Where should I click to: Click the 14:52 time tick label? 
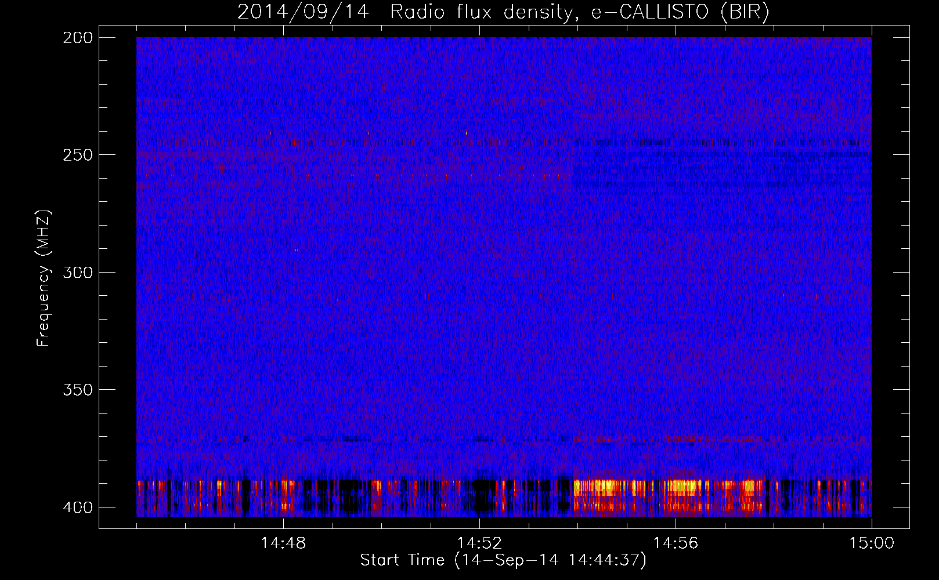point(479,543)
